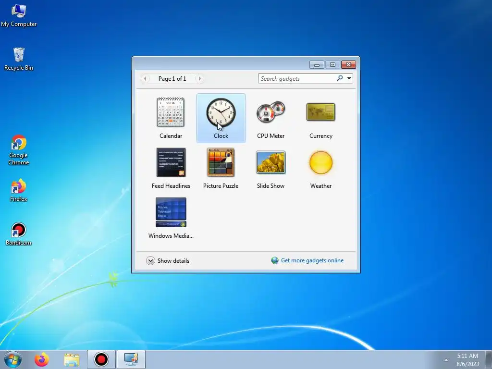Show hidden system tray icons
The image size is (492, 369).
(446, 360)
